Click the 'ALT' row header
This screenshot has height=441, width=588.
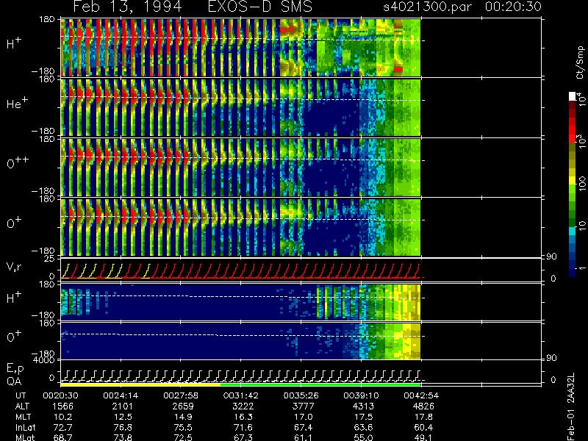22,406
